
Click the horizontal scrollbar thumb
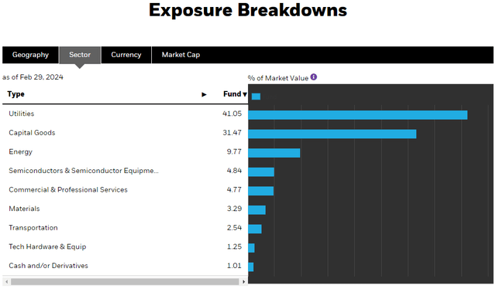tap(125, 281)
